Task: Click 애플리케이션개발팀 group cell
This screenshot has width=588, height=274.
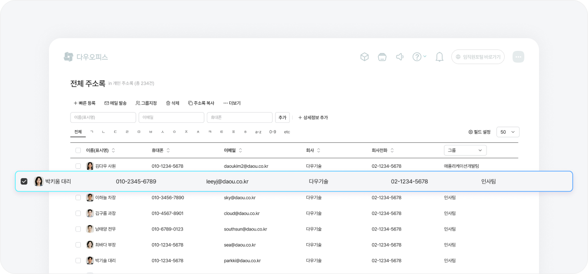Action: pyautogui.click(x=462, y=166)
